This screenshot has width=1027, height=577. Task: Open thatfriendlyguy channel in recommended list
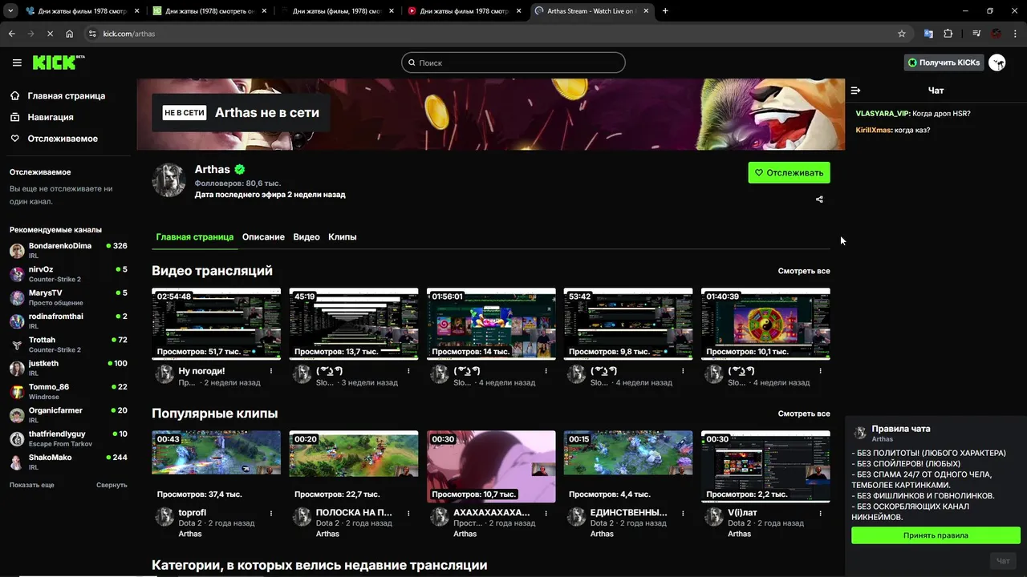[x=68, y=438]
